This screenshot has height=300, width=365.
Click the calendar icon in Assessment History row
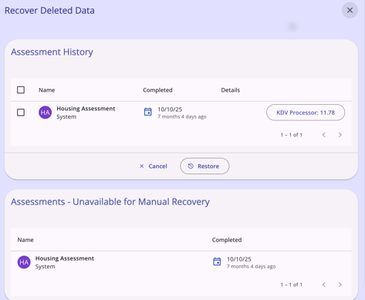point(147,112)
